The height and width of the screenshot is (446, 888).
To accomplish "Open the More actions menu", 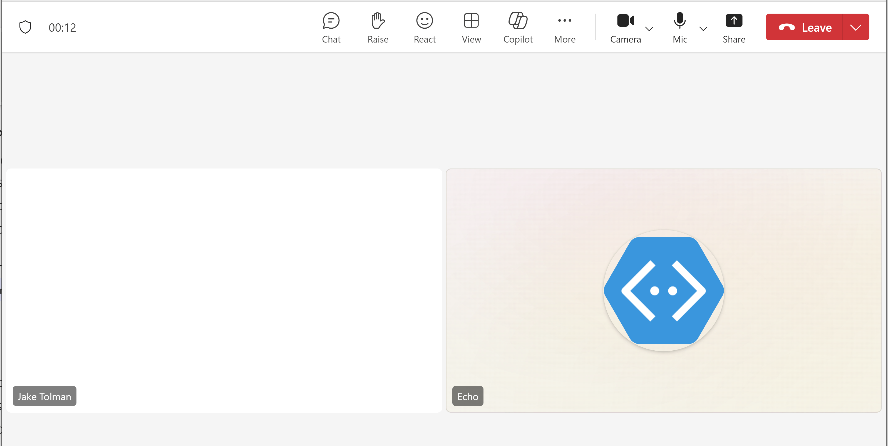I will click(x=565, y=28).
